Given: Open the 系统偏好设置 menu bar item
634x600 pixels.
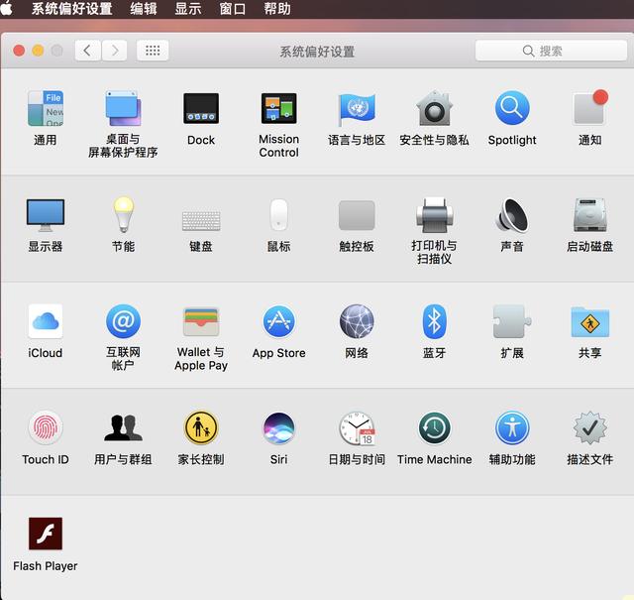Looking at the screenshot, I should pyautogui.click(x=72, y=9).
